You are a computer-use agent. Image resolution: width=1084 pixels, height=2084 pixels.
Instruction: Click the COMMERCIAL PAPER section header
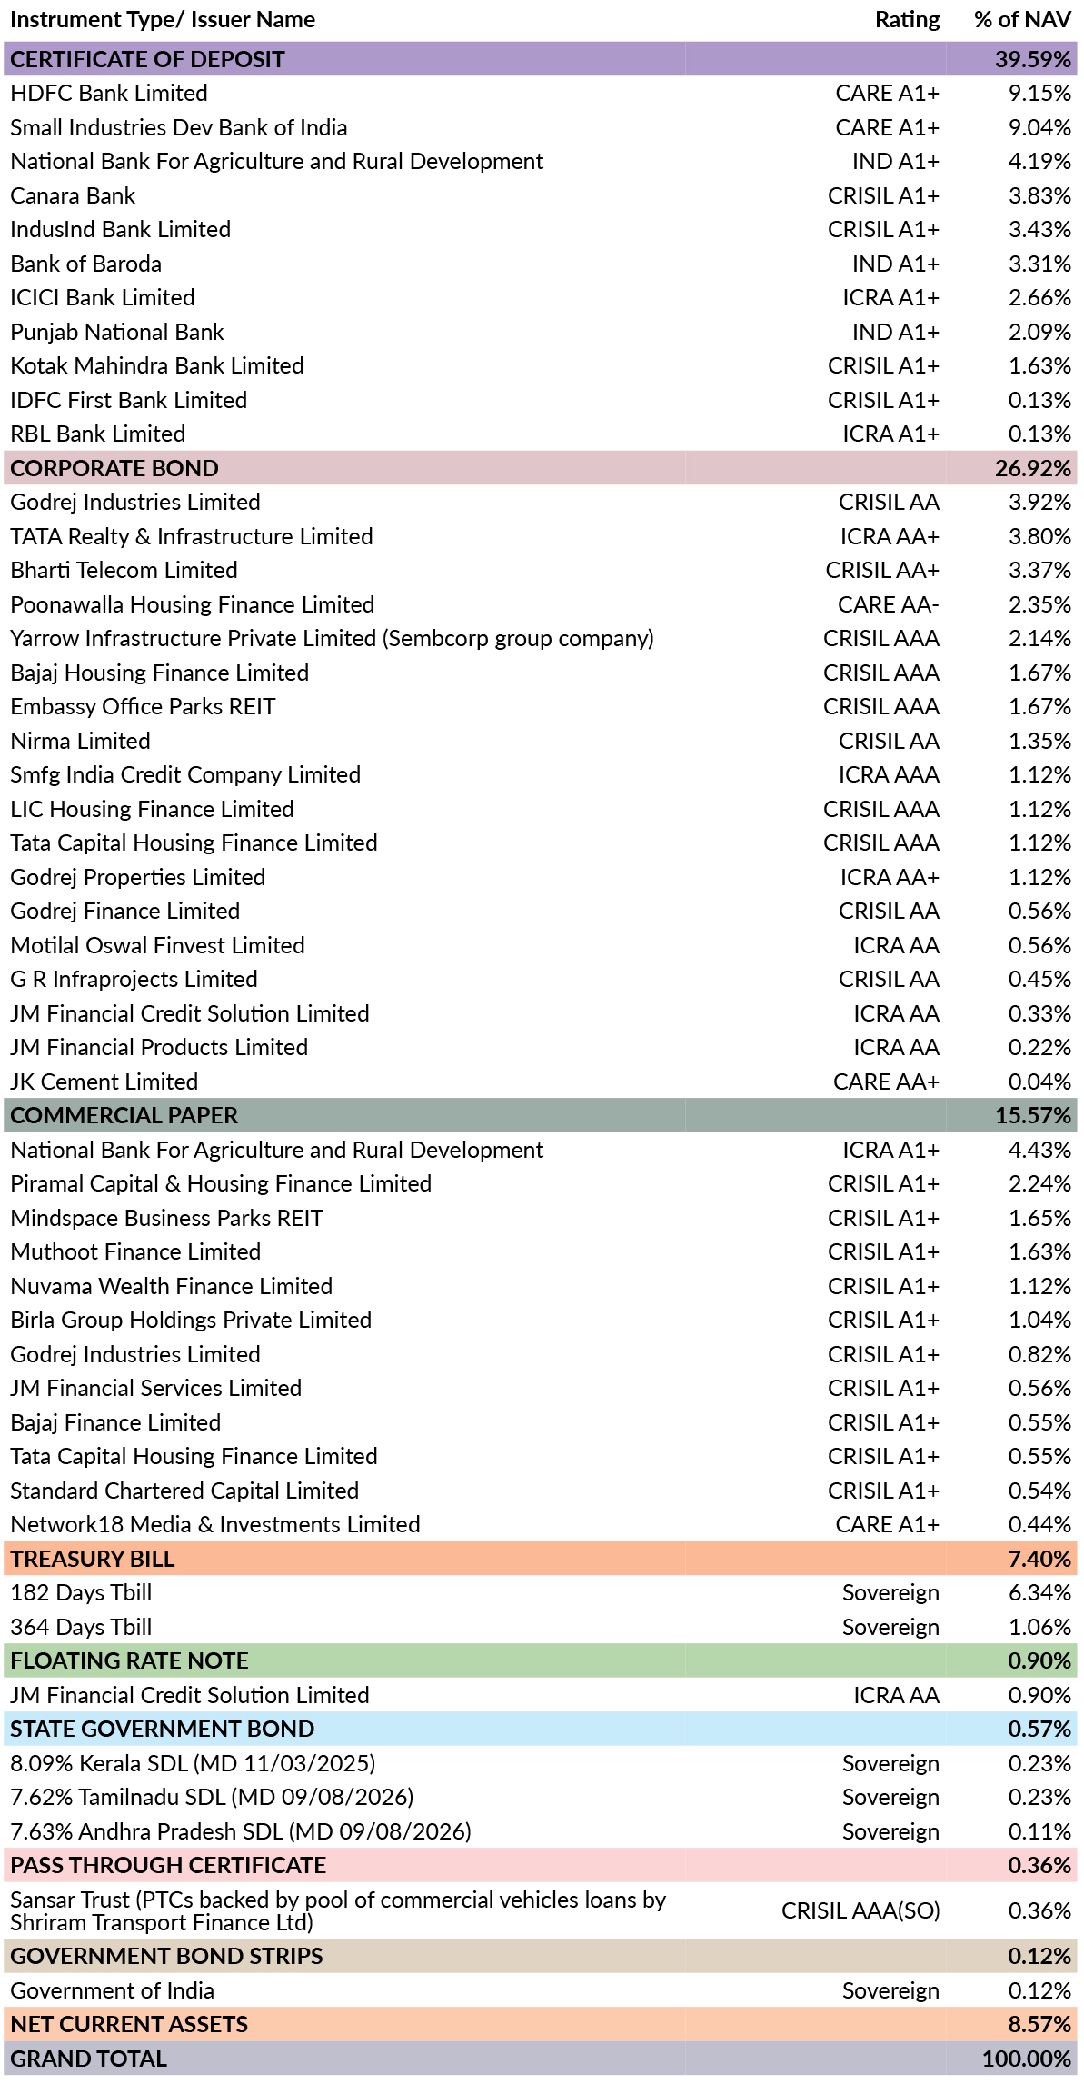pyautogui.click(x=540, y=1115)
